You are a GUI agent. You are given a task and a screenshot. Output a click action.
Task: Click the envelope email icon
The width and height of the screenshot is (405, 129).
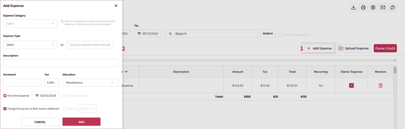pos(383,8)
